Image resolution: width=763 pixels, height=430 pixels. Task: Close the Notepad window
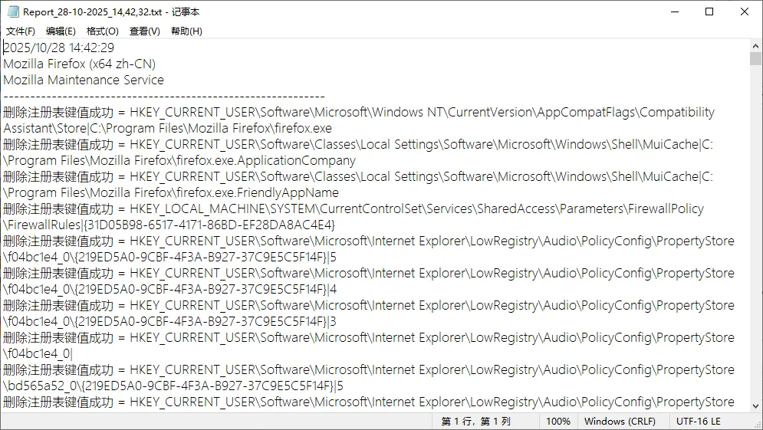click(745, 11)
